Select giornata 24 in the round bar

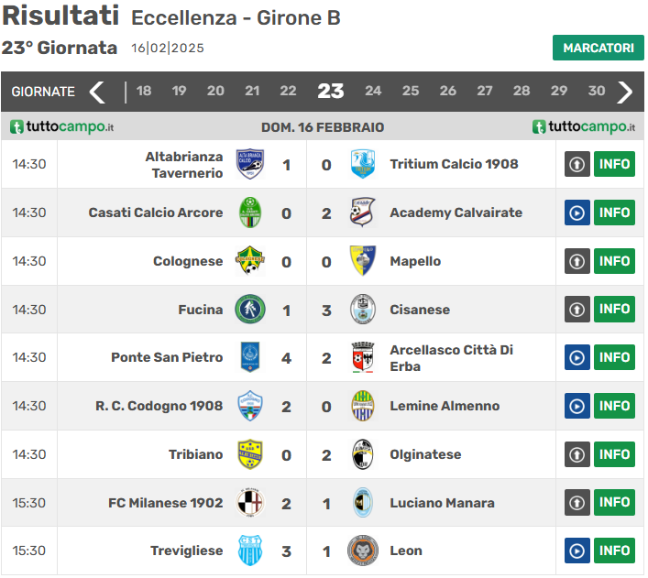(373, 92)
